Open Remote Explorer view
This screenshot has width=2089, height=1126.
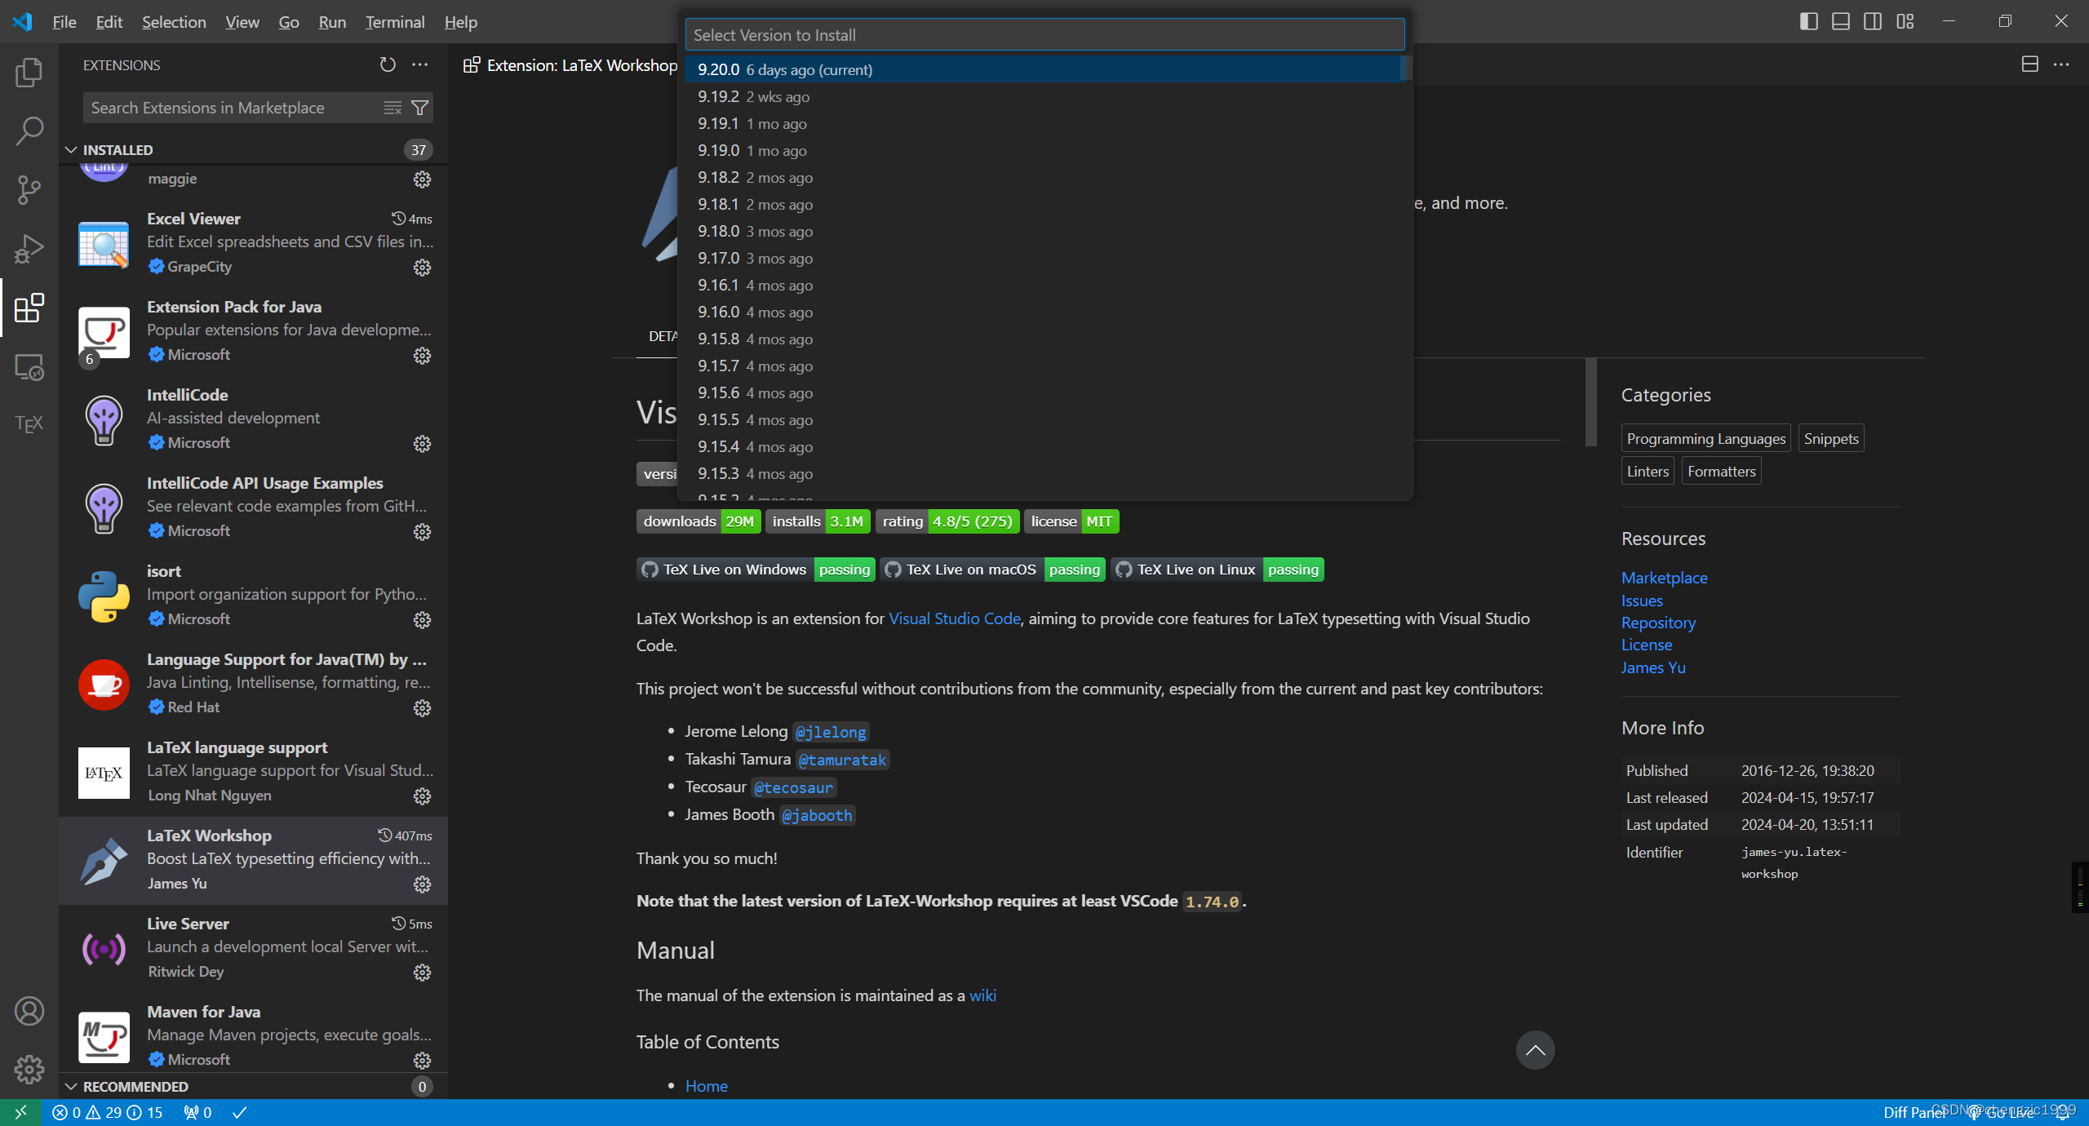(29, 367)
